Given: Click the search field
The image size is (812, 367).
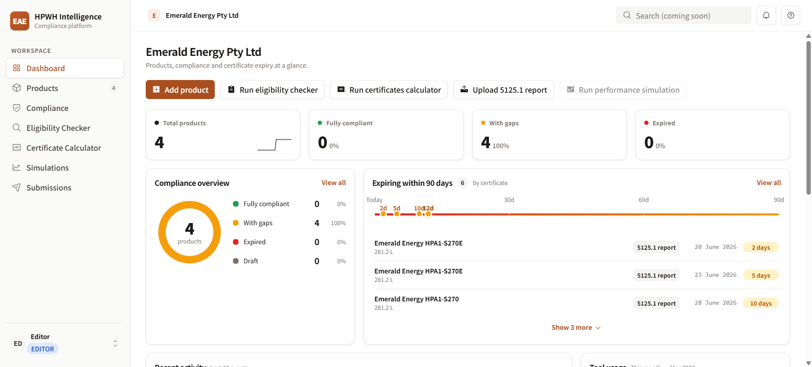Looking at the screenshot, I should (683, 16).
